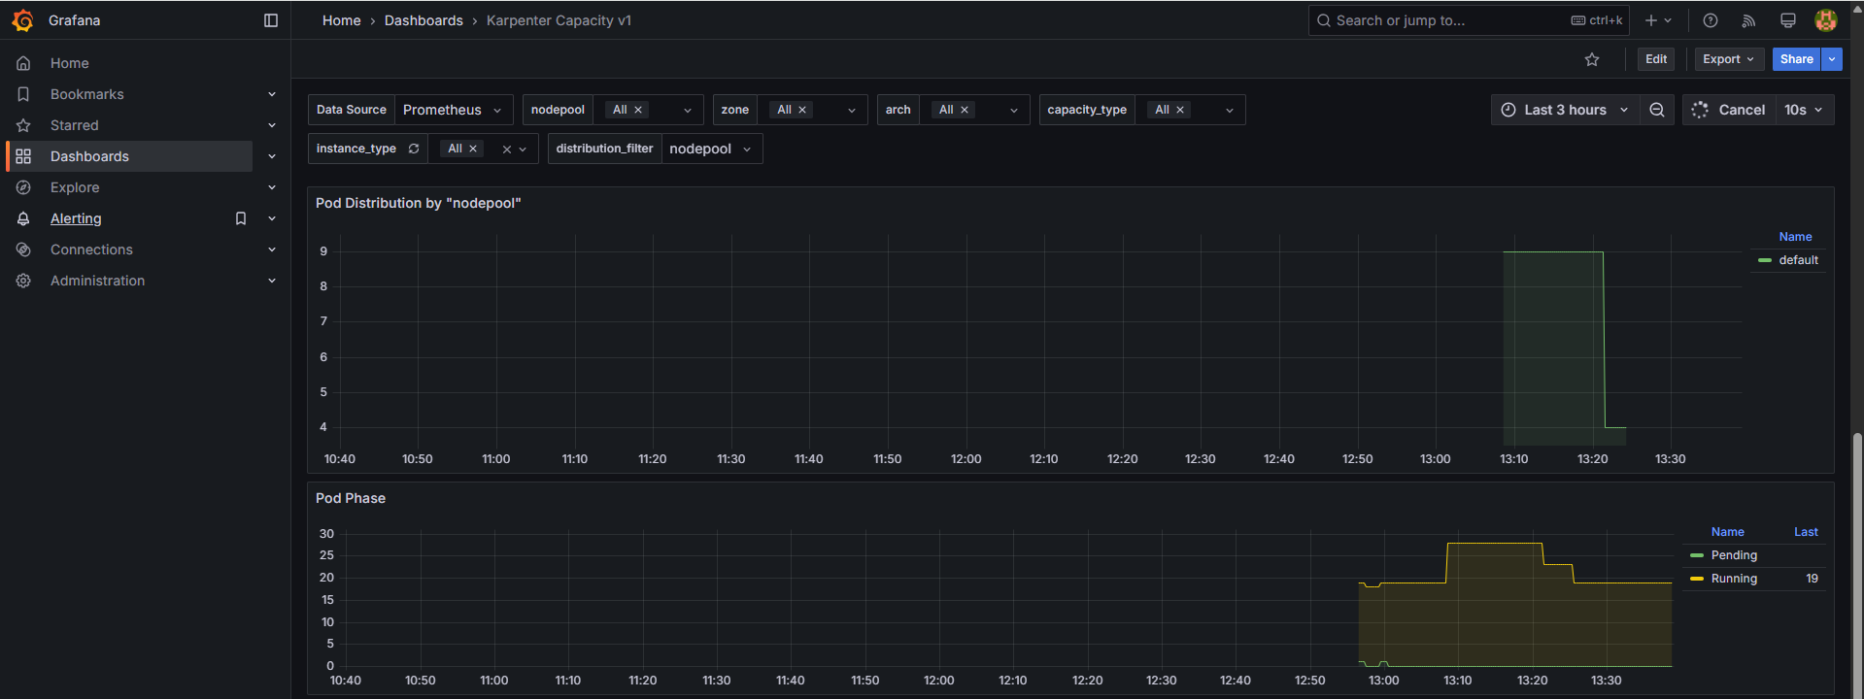Go to Dashboards breadcrumb link
The height and width of the screenshot is (699, 1864).
(x=424, y=20)
